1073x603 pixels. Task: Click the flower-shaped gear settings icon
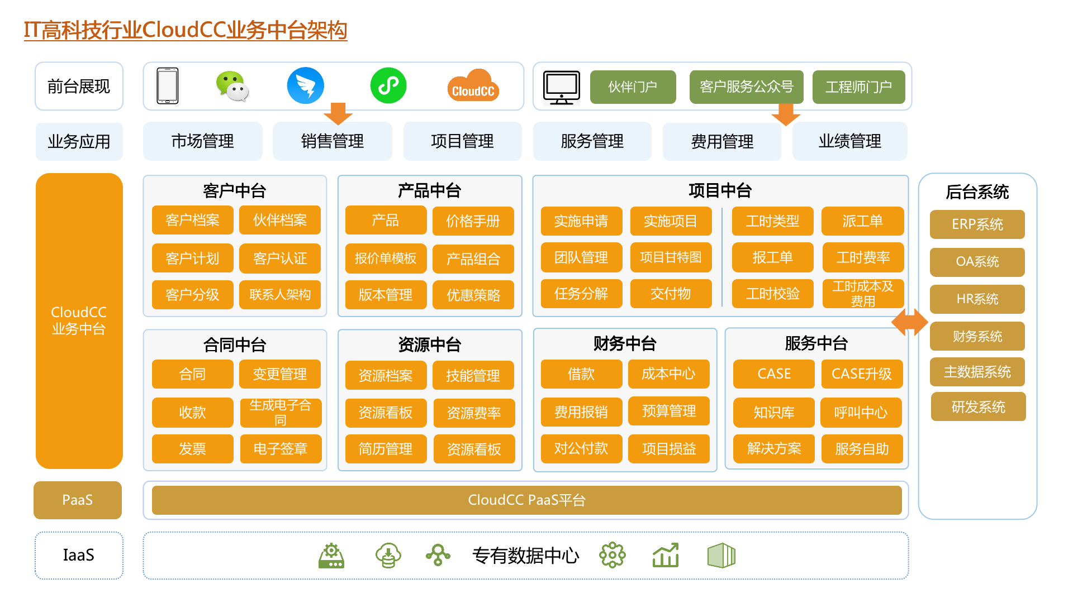click(612, 556)
